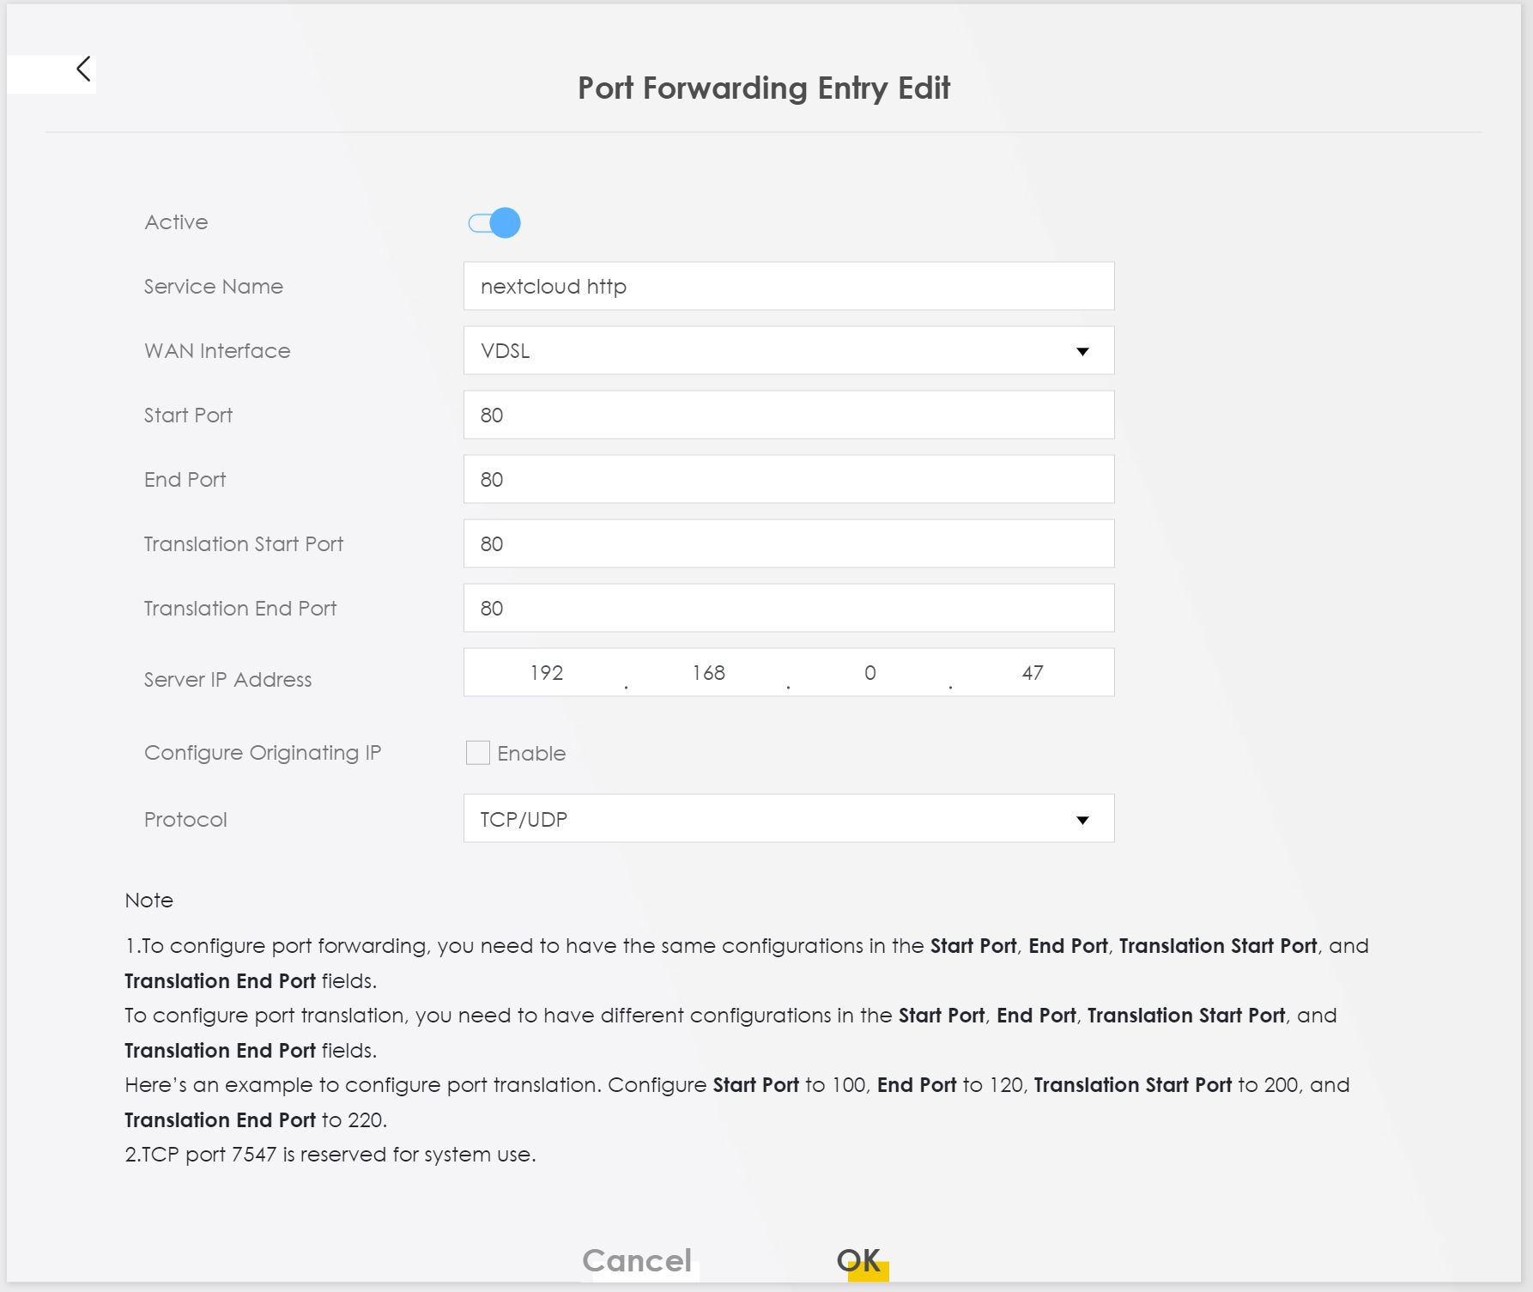The width and height of the screenshot is (1533, 1292).
Task: Open the WAN Interface dropdown
Action: pyautogui.click(x=788, y=350)
